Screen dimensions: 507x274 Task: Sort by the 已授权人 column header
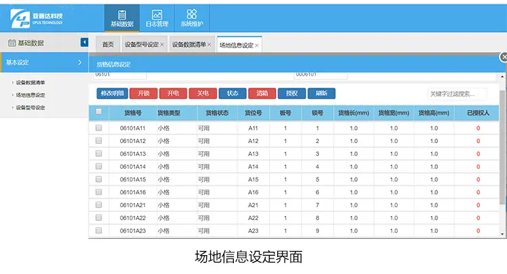pyautogui.click(x=478, y=113)
